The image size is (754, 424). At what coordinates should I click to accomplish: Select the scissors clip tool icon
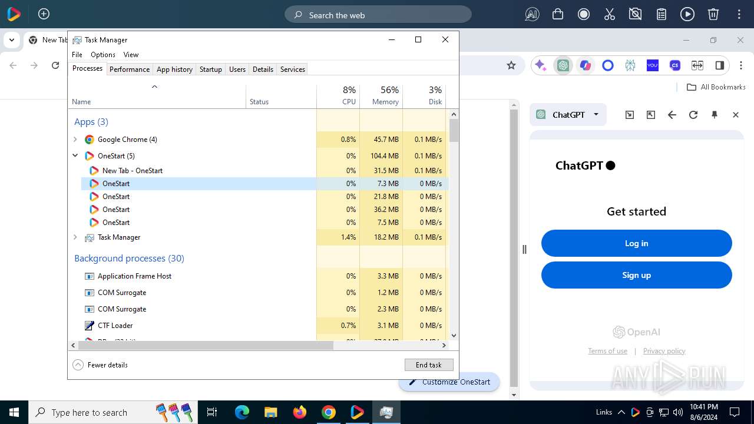[610, 15]
